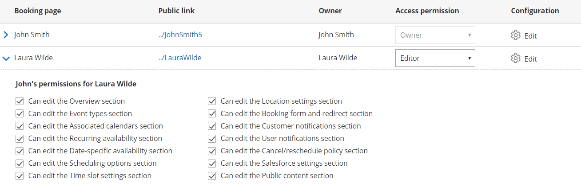Toggle Can edit the Event types section
Screen dimensions: 581x187
click(20, 114)
